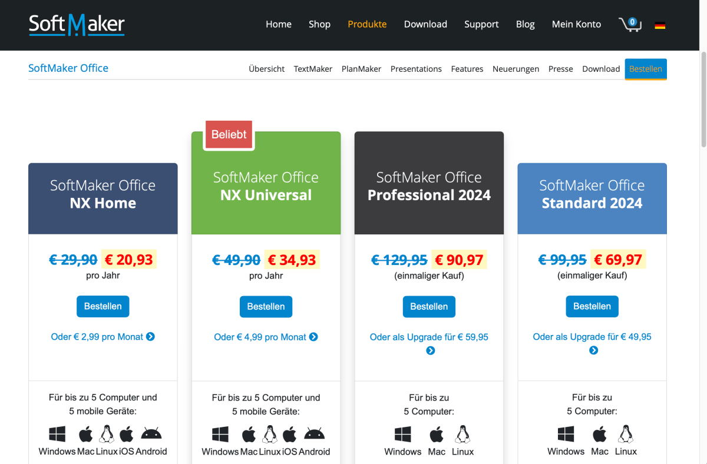Switch to the Presse tab
This screenshot has width=707, height=464.
click(561, 69)
